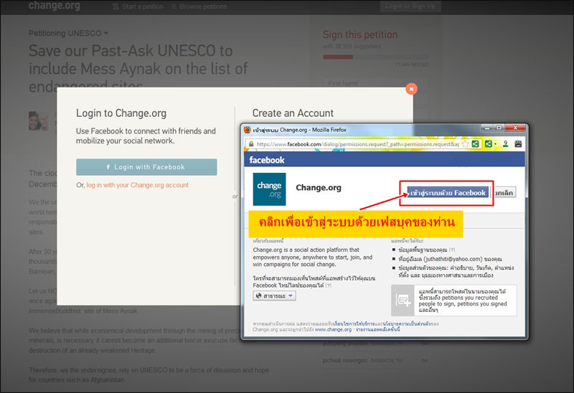Click change.org logo in background page header

(55, 6)
